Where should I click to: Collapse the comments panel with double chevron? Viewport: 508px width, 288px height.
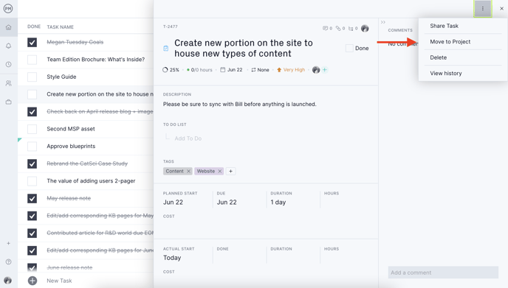tap(383, 22)
